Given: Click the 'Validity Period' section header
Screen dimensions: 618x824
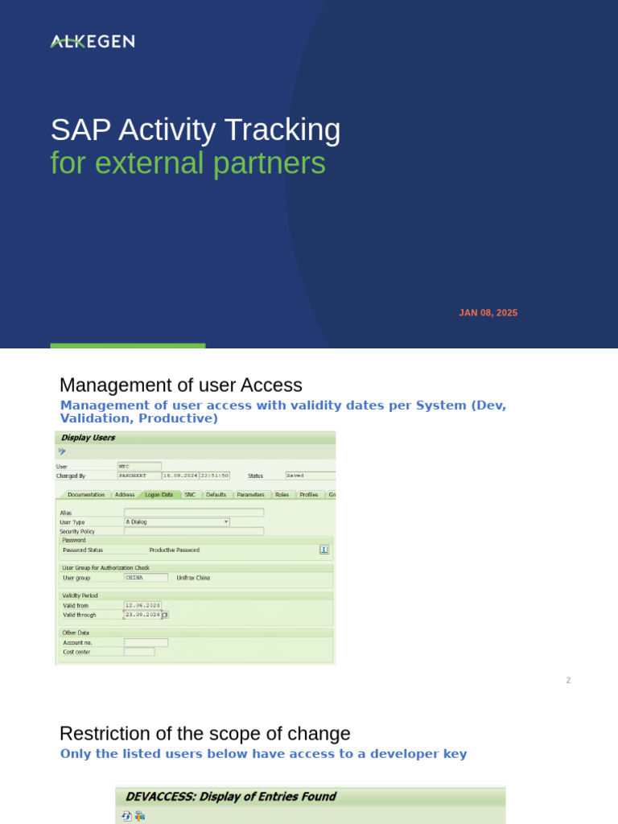Looking at the screenshot, I should coord(80,596).
